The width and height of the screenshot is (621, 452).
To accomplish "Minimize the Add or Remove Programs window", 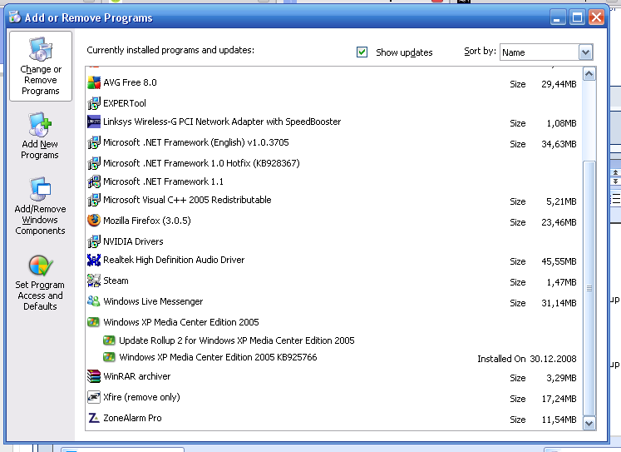I will 557,17.
